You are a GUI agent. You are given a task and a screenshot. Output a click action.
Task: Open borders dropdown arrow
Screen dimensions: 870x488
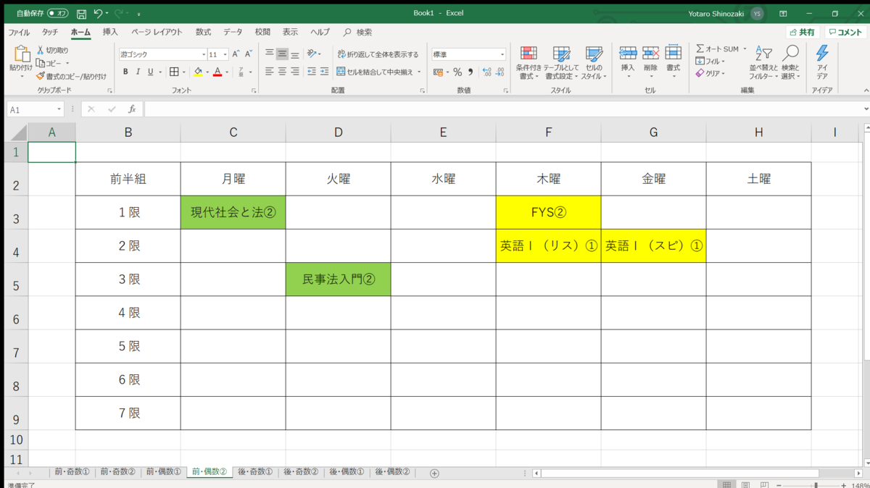tap(184, 72)
